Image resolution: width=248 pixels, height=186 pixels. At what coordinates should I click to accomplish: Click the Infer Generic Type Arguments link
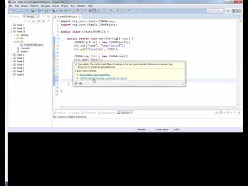[x=95, y=75]
